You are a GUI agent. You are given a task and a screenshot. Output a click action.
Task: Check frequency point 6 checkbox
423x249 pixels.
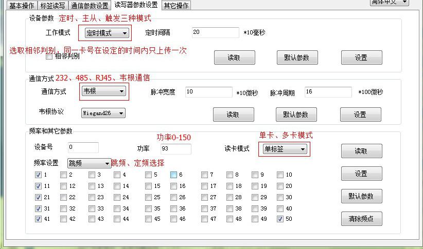tap(173, 175)
